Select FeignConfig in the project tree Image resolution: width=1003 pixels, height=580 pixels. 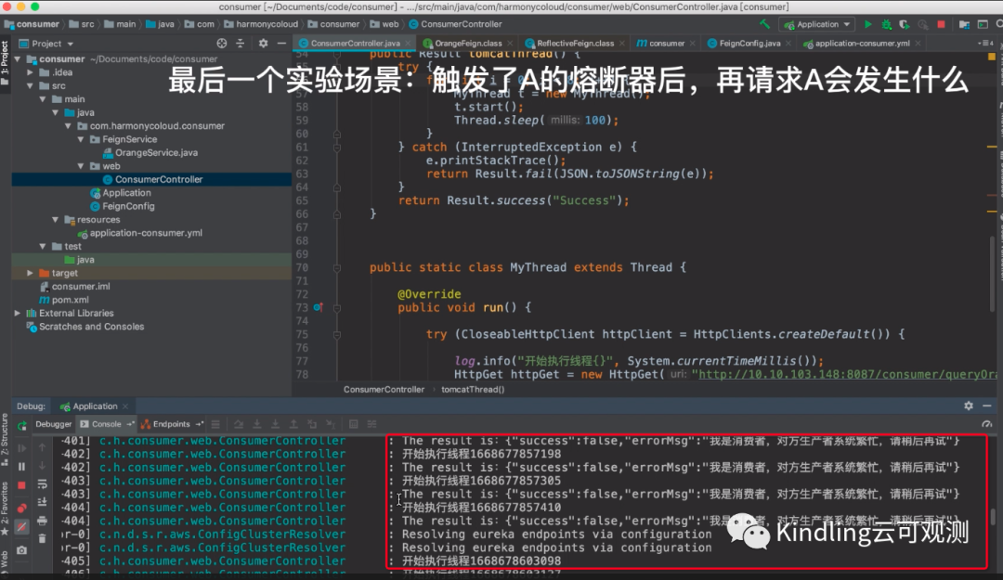pyautogui.click(x=128, y=207)
